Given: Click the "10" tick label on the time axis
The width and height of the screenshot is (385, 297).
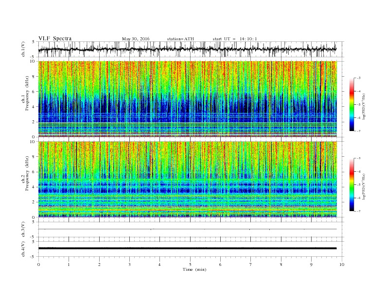Looking at the screenshot, I should tap(342, 264).
